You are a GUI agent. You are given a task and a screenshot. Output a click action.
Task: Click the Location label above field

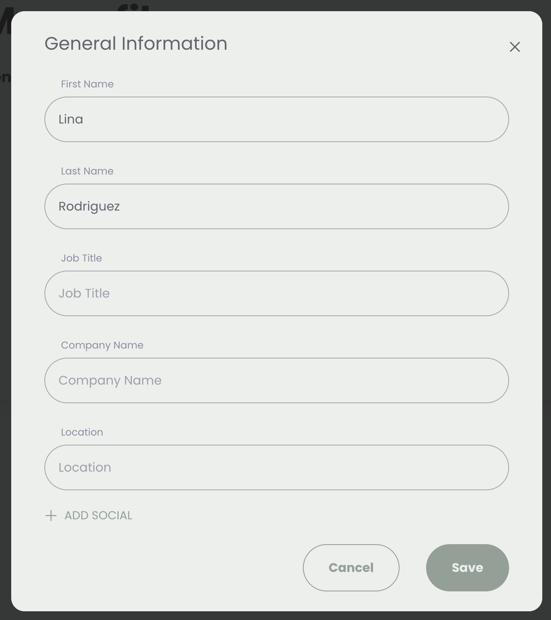pyautogui.click(x=82, y=432)
